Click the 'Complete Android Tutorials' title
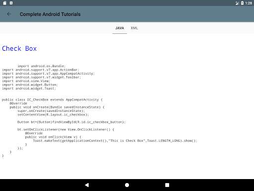Screen dimensions: 254x191 pyautogui.click(x=50, y=14)
